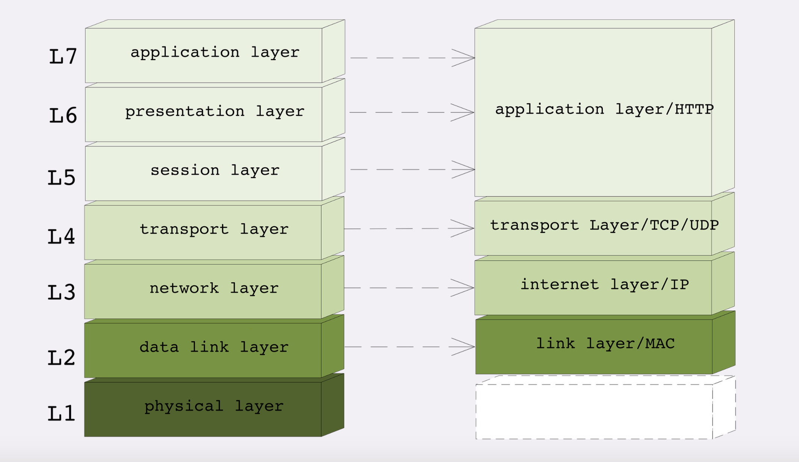Screen dimensions: 799x462
Task: Click the L6 label
Action: (63, 116)
